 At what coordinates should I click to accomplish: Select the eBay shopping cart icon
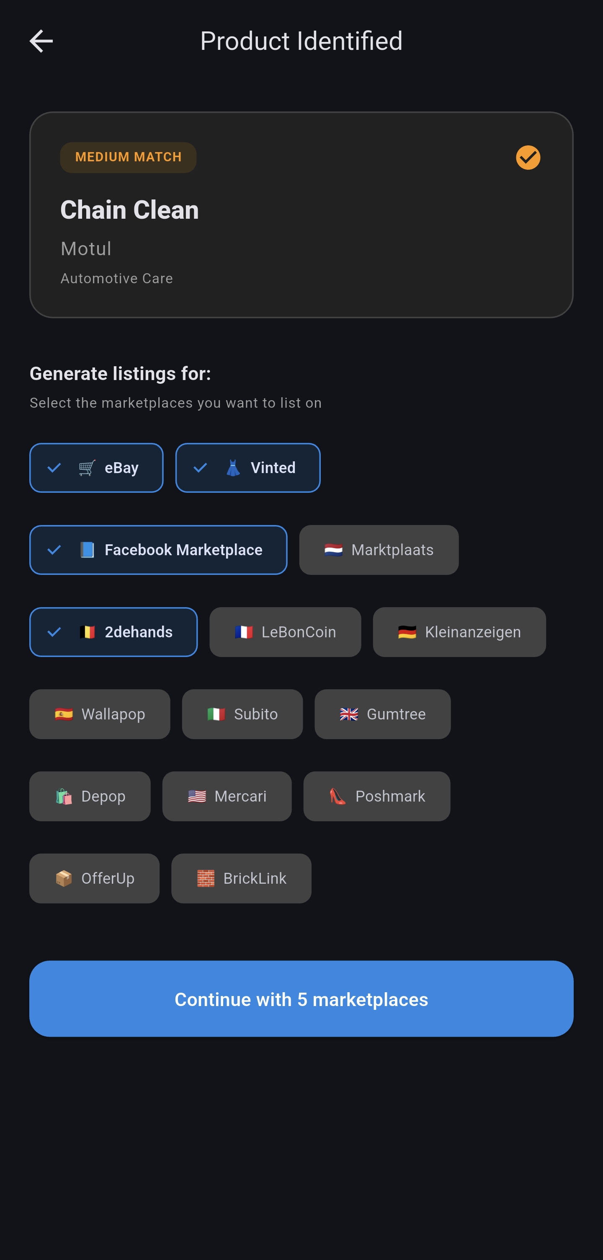click(87, 468)
